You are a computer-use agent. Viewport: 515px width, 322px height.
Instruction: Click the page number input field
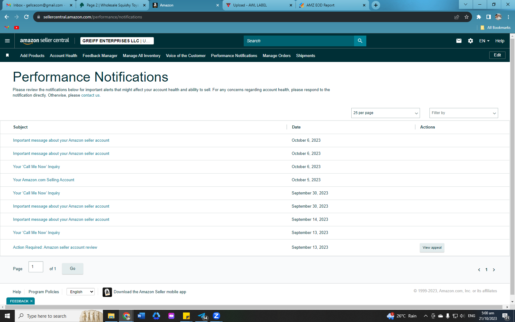click(x=36, y=267)
